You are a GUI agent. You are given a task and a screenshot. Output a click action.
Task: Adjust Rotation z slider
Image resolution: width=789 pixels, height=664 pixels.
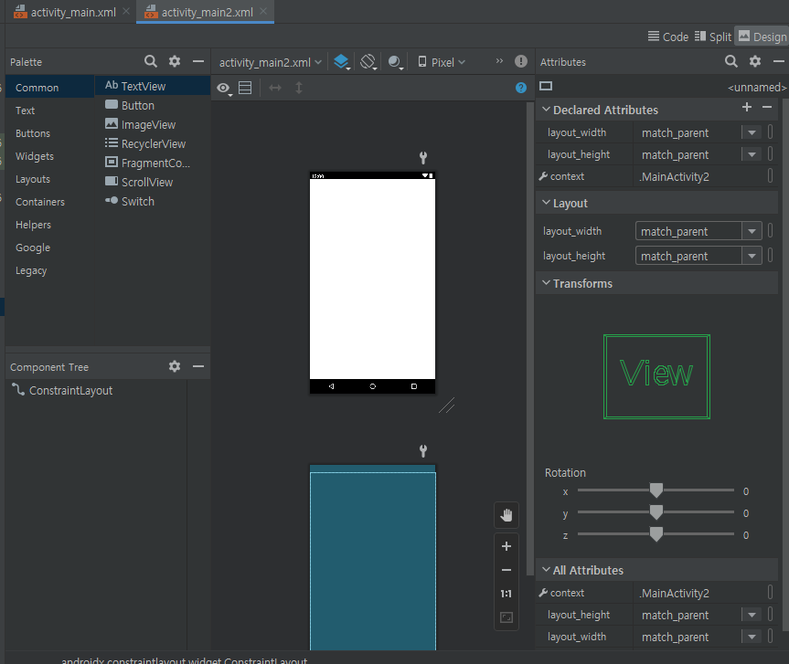(x=656, y=534)
